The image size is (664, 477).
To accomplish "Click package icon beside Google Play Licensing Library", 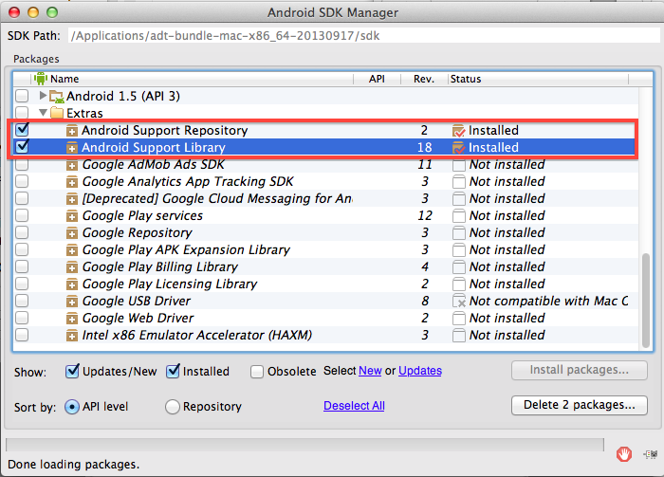I will click(x=72, y=284).
